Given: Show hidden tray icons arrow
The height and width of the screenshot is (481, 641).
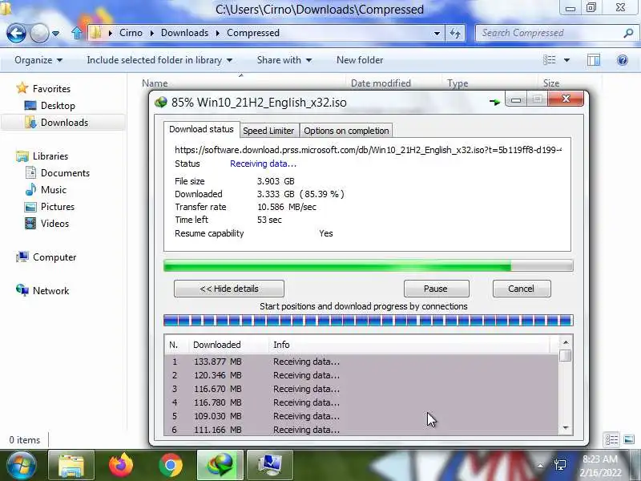Looking at the screenshot, I should [540, 466].
